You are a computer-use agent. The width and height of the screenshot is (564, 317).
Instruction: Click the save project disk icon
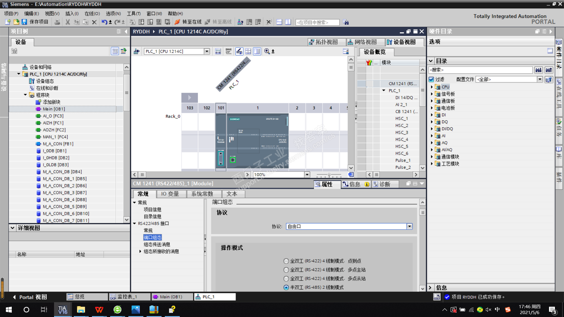click(24, 22)
